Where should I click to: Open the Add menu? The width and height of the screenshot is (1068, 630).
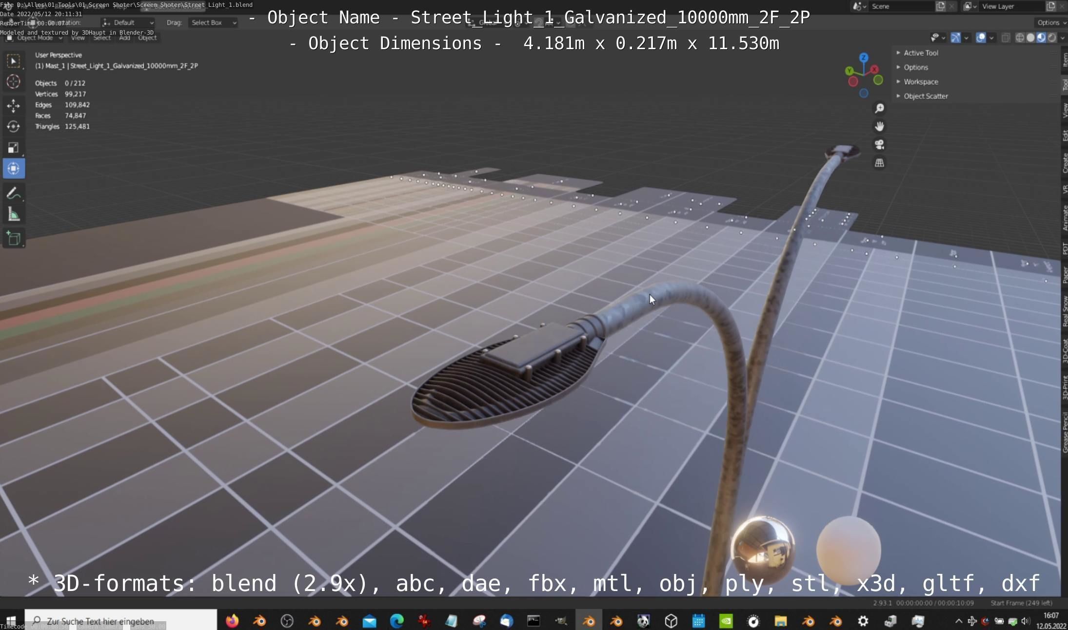[x=124, y=38]
